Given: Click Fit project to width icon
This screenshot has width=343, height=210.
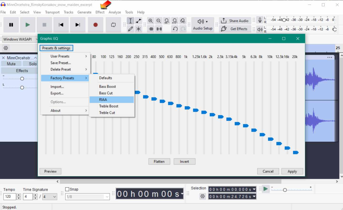Looking at the screenshot, I should [175, 21].
